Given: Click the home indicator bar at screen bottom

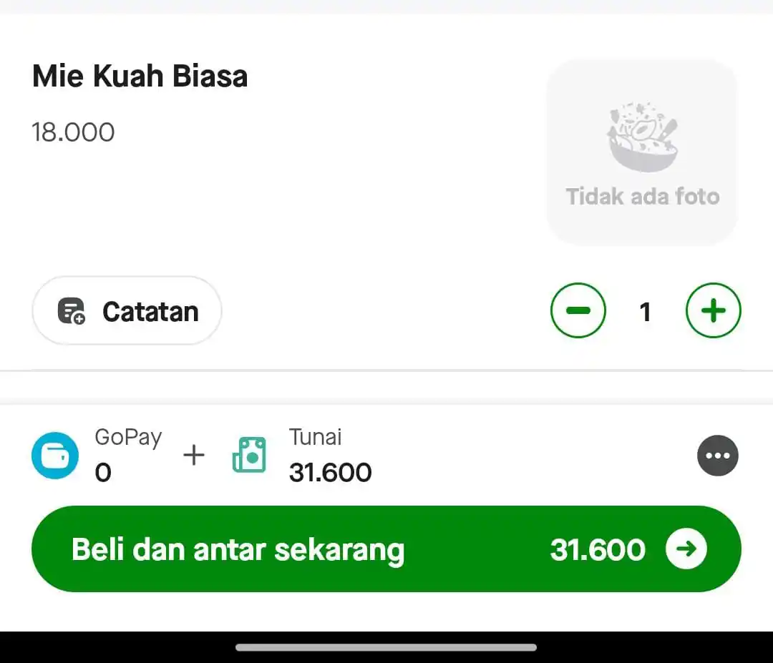Looking at the screenshot, I should tap(386, 647).
